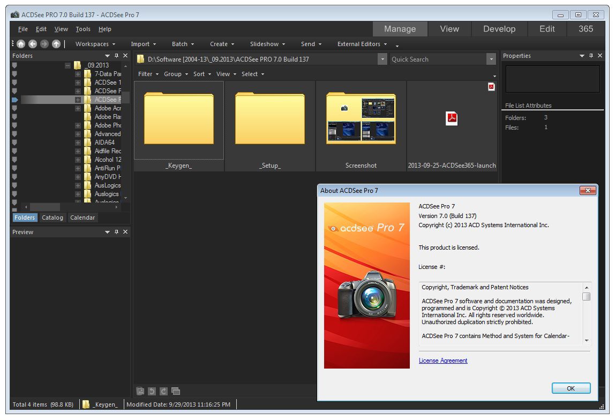This screenshot has height=420, width=615.
Task: Toggle the Easy-Select marker for Advanced
Action: click(x=14, y=134)
